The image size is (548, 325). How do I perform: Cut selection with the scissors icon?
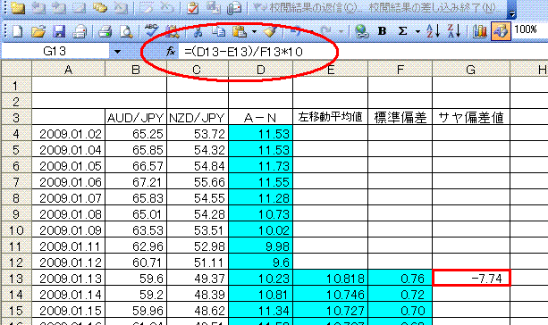pos(198,32)
